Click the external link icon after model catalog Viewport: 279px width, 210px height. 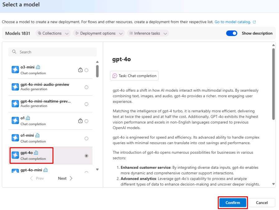pos(254,22)
